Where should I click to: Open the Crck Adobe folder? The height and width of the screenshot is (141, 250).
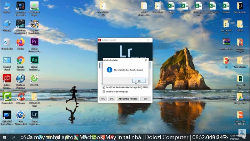(240, 62)
